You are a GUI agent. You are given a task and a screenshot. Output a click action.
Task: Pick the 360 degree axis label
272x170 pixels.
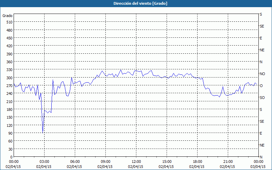[x=10, y=62]
